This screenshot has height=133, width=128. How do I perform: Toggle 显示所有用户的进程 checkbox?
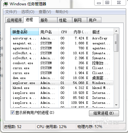(x=12, y=113)
